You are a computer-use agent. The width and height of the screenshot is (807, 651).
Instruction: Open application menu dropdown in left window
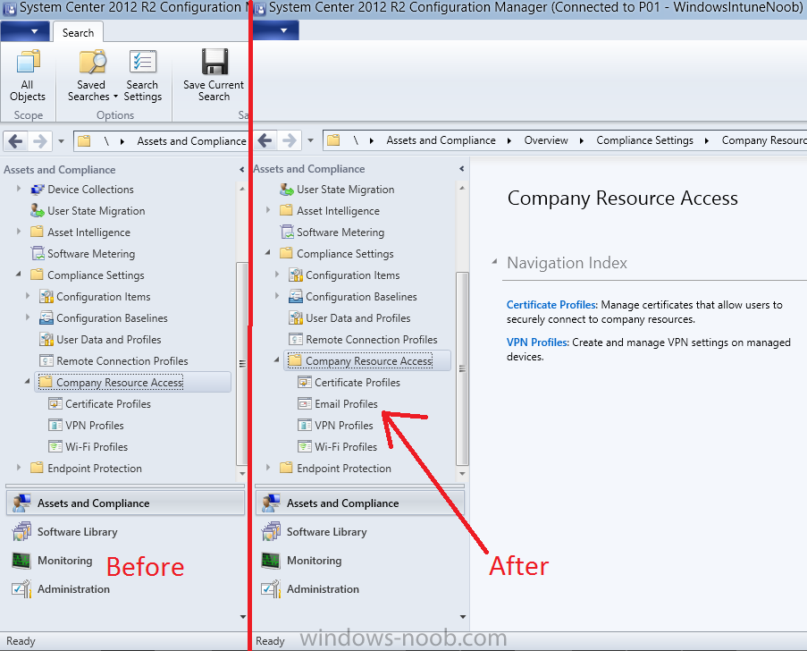click(x=25, y=31)
